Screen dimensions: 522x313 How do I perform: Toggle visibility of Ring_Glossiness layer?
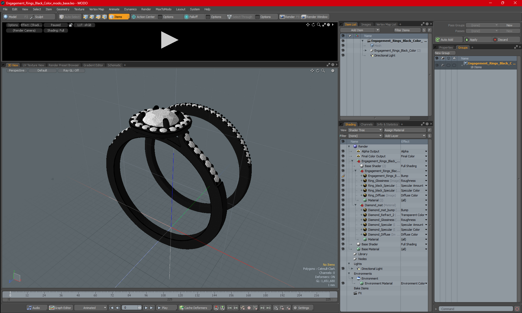tap(343, 181)
